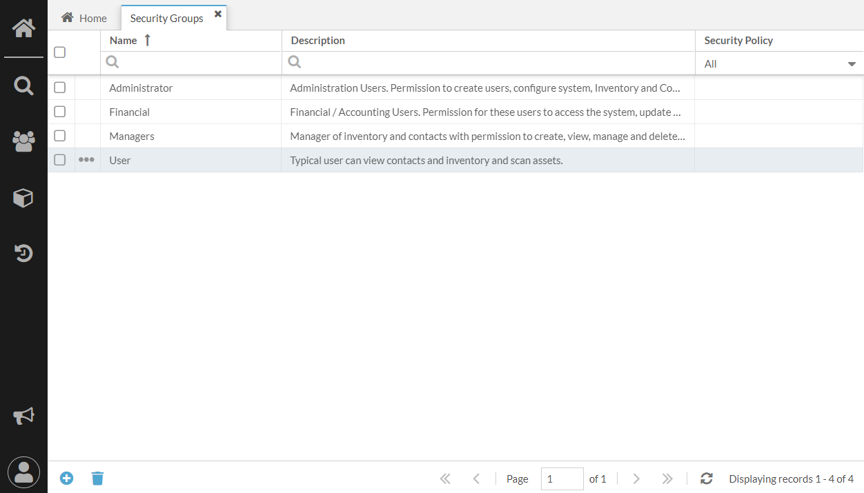Open the home icon in sidebar

(23, 28)
